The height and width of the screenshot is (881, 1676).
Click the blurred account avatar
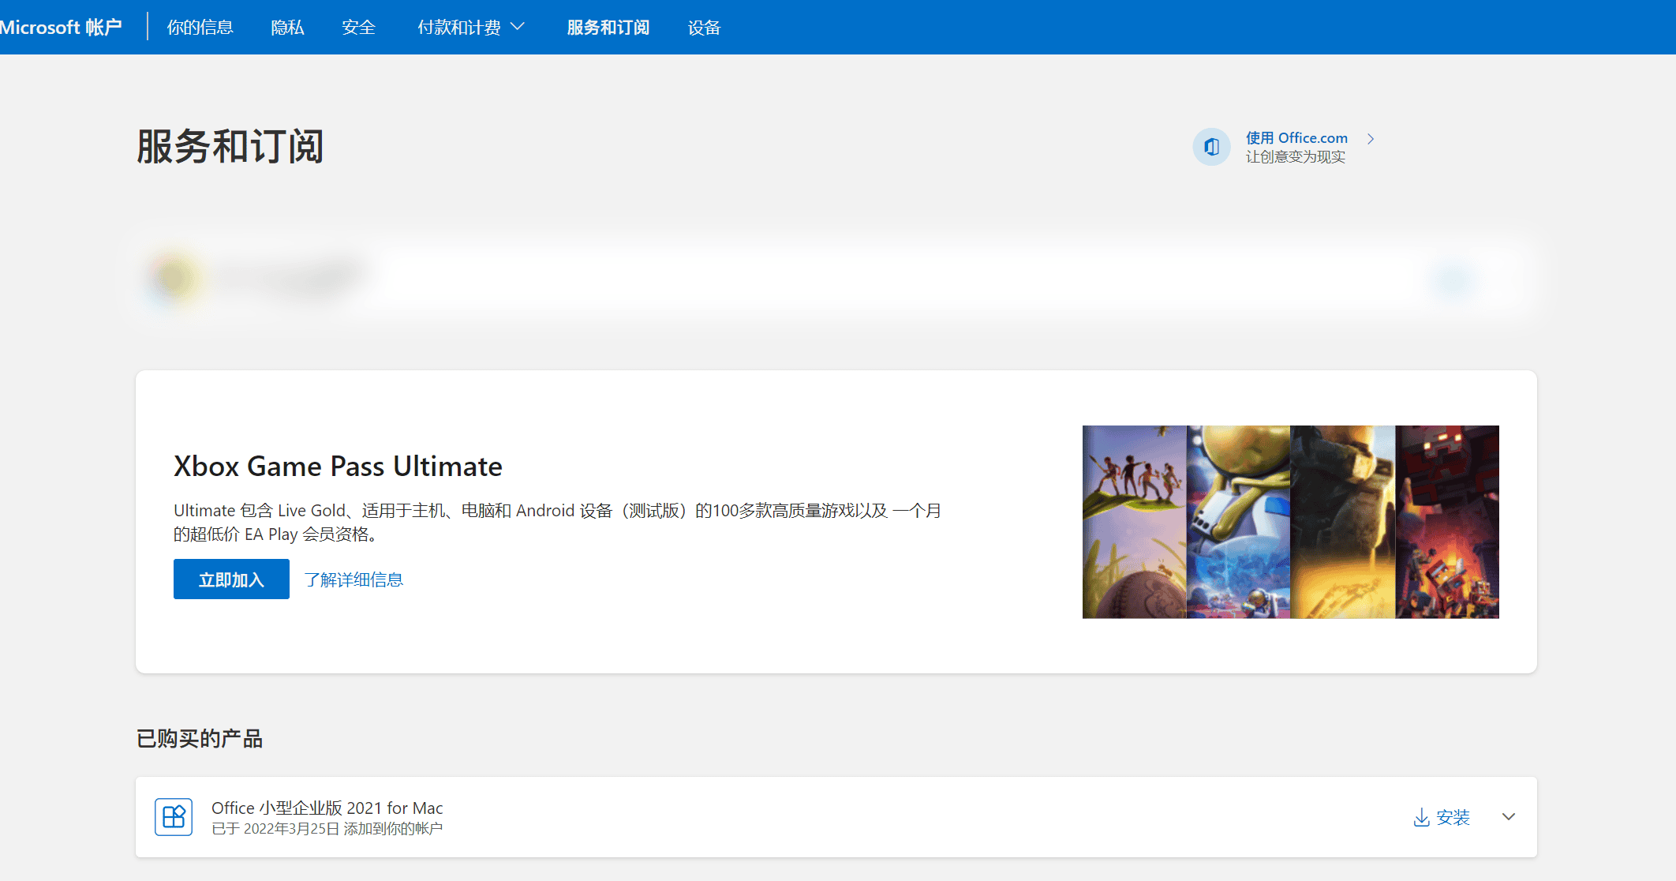click(x=173, y=278)
